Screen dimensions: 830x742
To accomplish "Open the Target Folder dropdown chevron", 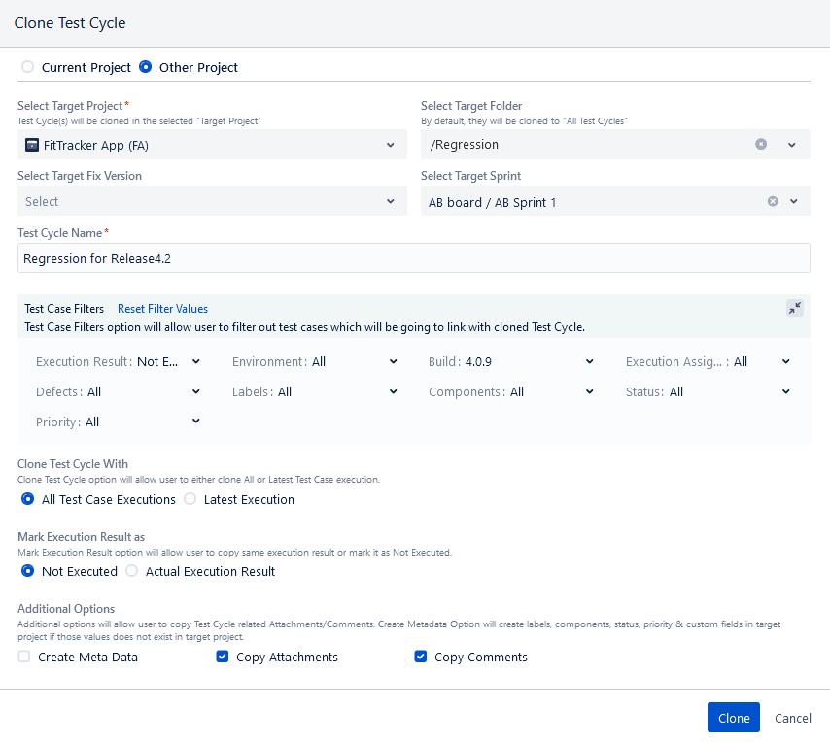I will [792, 145].
